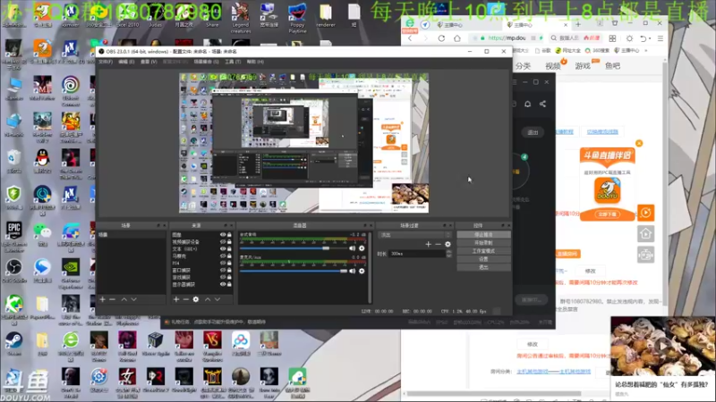Go to the browser home page icon
This screenshot has height=402, width=716.
tap(457, 38)
